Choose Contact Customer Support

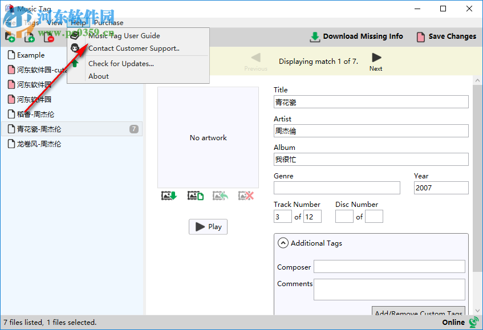tap(134, 48)
